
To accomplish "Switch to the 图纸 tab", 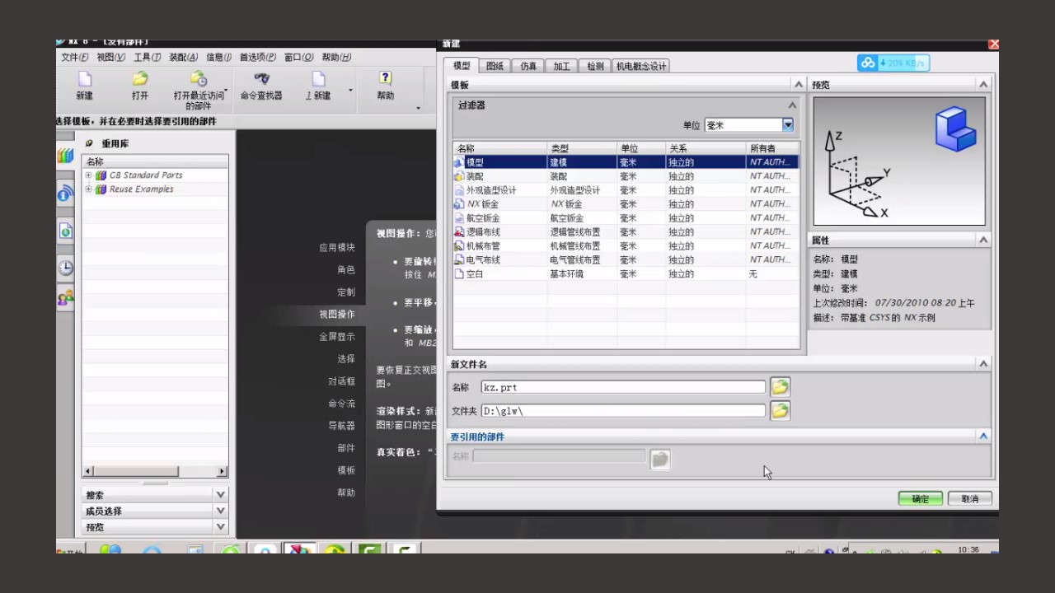I will (x=495, y=66).
